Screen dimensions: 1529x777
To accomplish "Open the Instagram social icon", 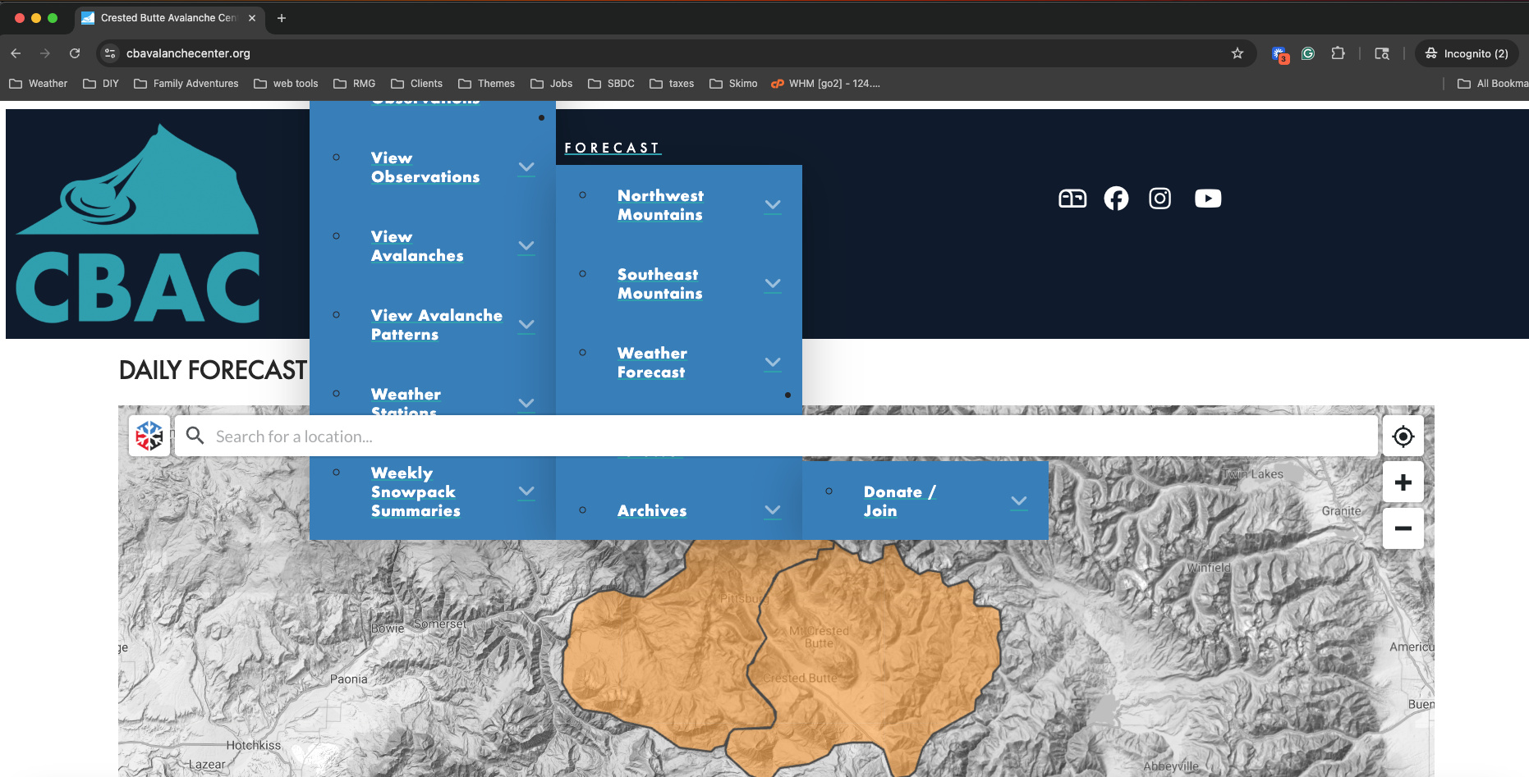I will tap(1159, 199).
